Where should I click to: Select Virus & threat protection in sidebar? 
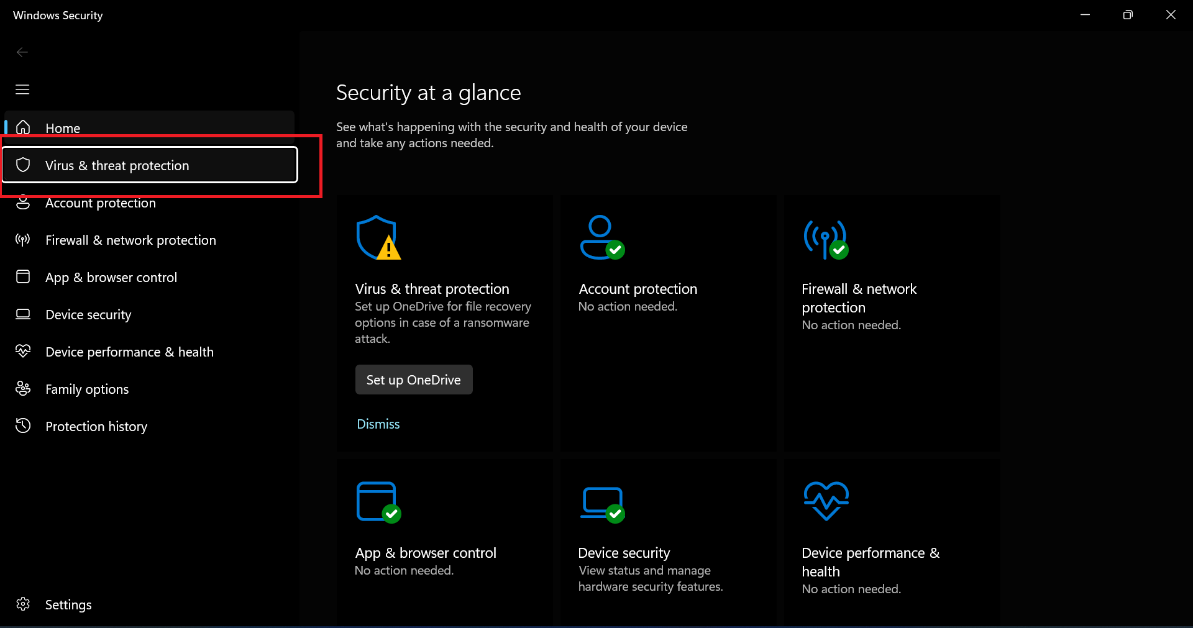pos(150,165)
